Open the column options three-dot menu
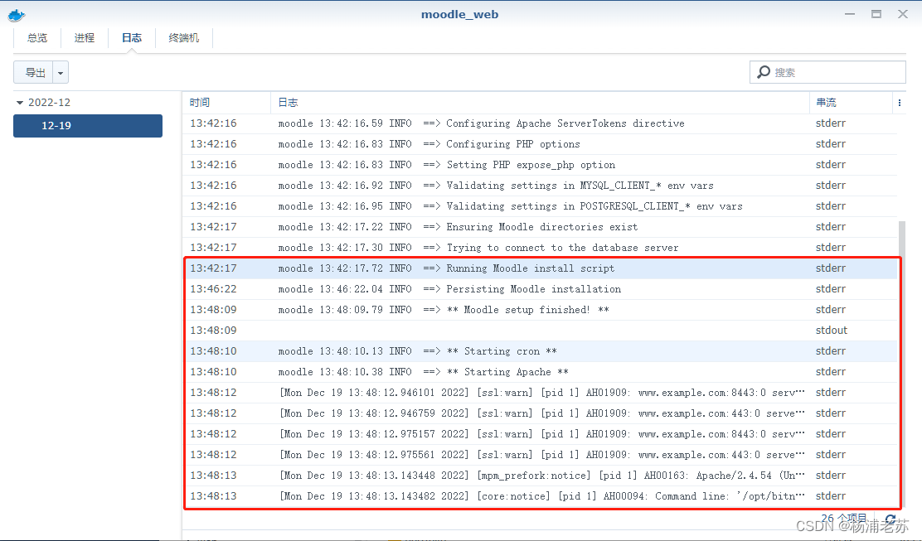This screenshot has height=541, width=922. tap(899, 103)
